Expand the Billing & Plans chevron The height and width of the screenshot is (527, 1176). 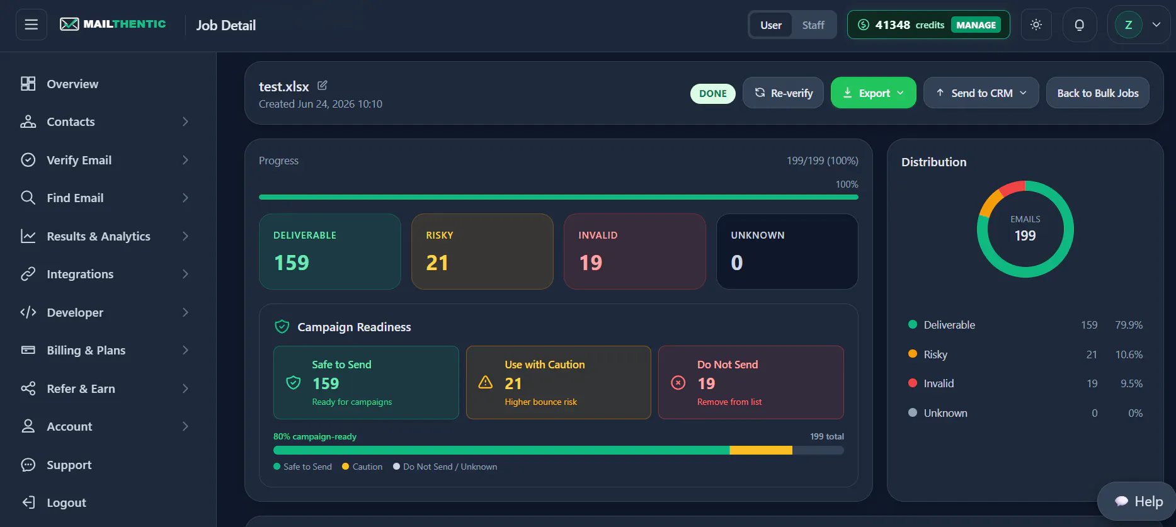pos(185,350)
